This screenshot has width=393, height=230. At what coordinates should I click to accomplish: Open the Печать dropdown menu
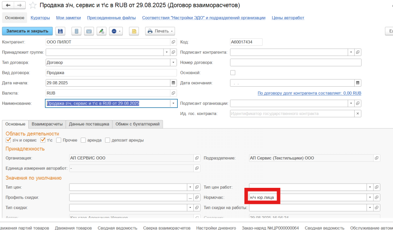click(x=160, y=31)
